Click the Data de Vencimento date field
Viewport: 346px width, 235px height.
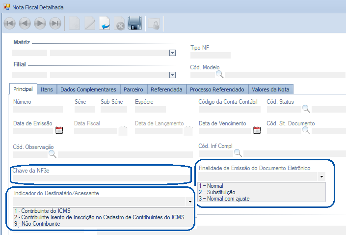click(225, 131)
